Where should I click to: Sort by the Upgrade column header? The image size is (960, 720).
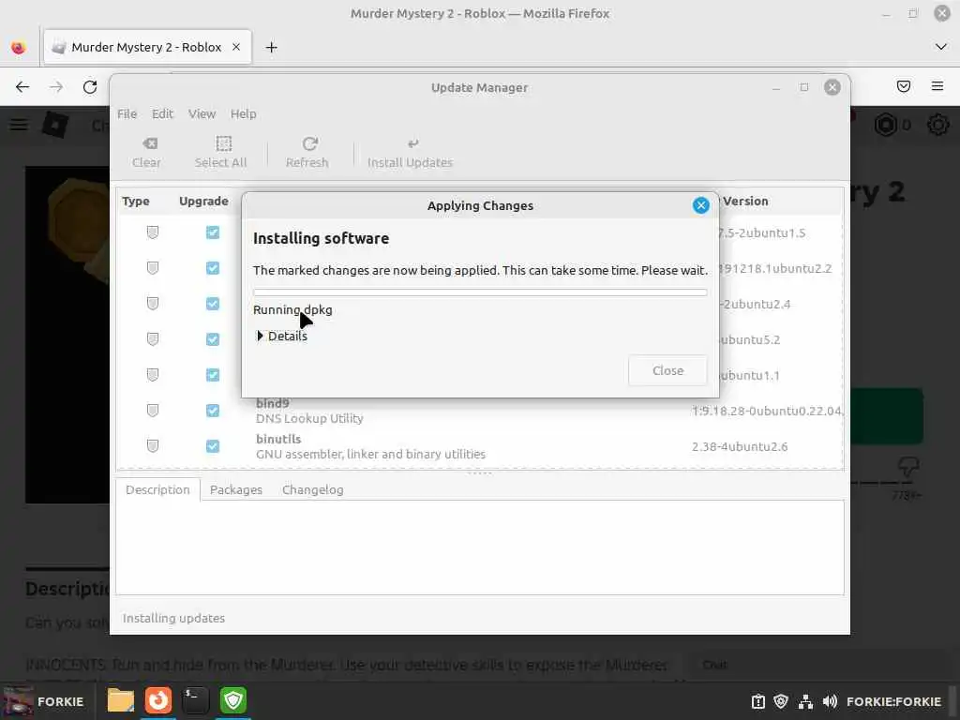[x=203, y=201]
